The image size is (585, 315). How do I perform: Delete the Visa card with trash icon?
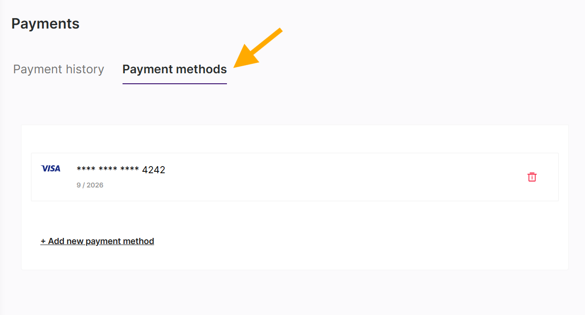coord(532,177)
